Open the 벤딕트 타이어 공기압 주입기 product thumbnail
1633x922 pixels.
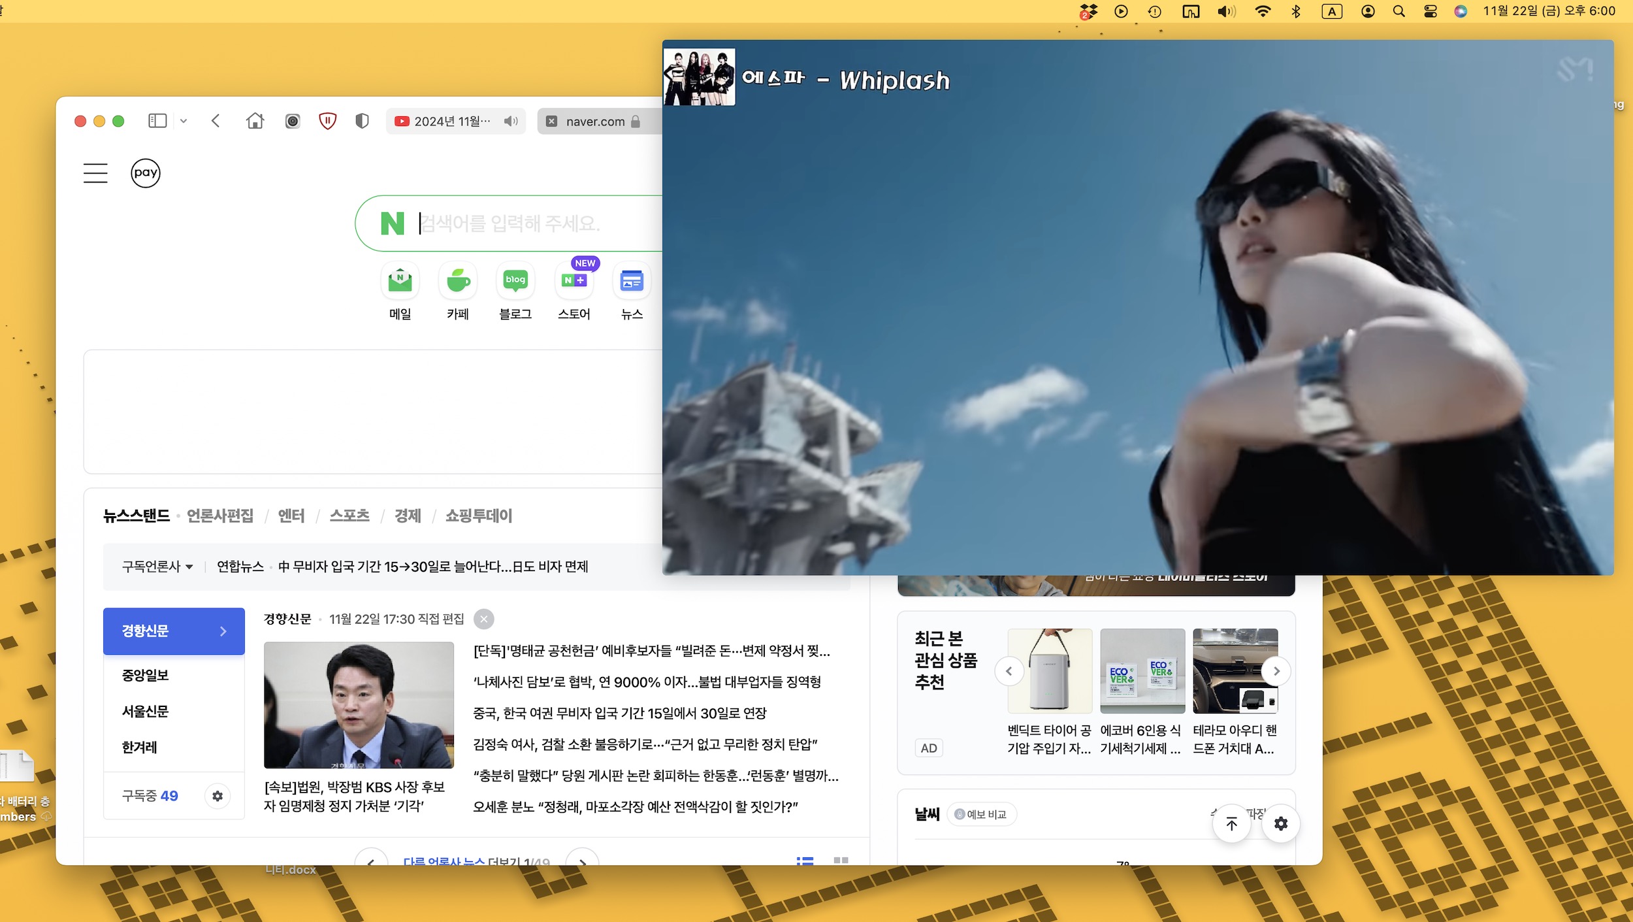[1050, 670]
